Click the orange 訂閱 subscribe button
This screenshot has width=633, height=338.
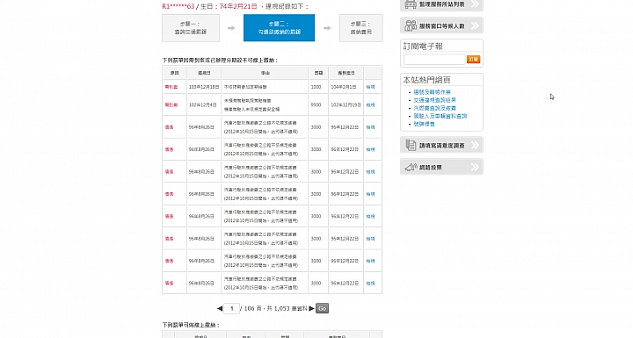(x=473, y=60)
